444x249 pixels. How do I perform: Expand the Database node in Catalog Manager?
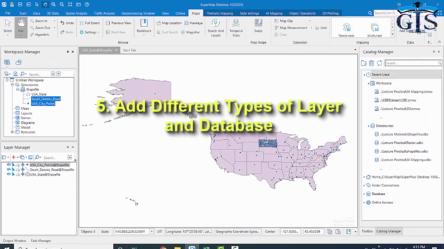pos(364,194)
